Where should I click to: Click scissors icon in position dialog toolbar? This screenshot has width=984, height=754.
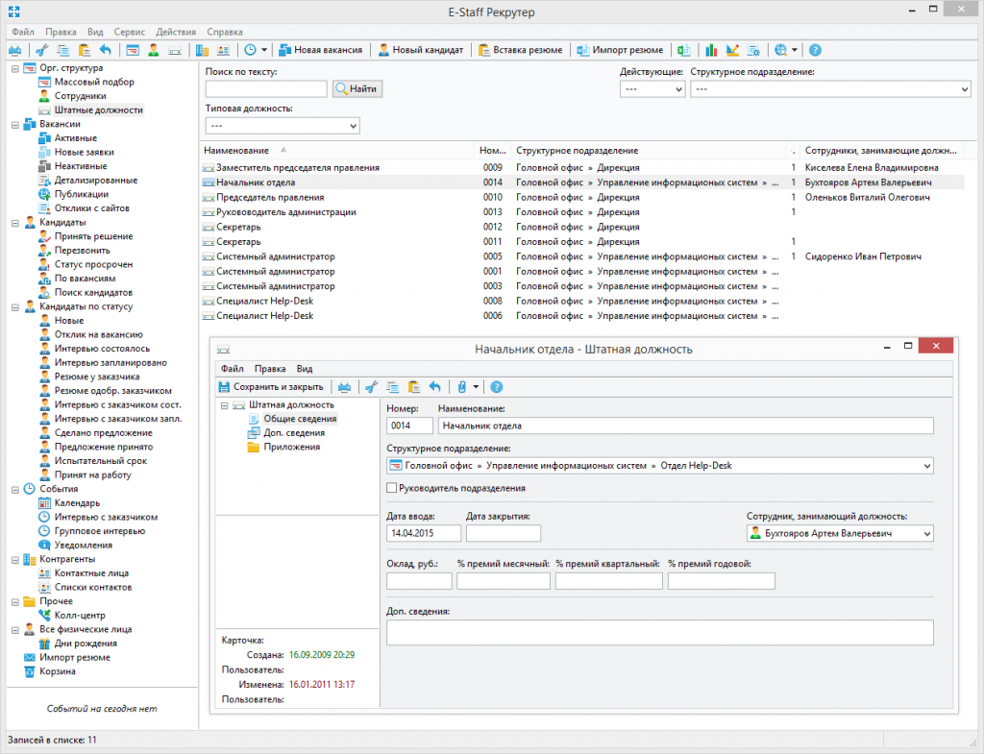372,387
